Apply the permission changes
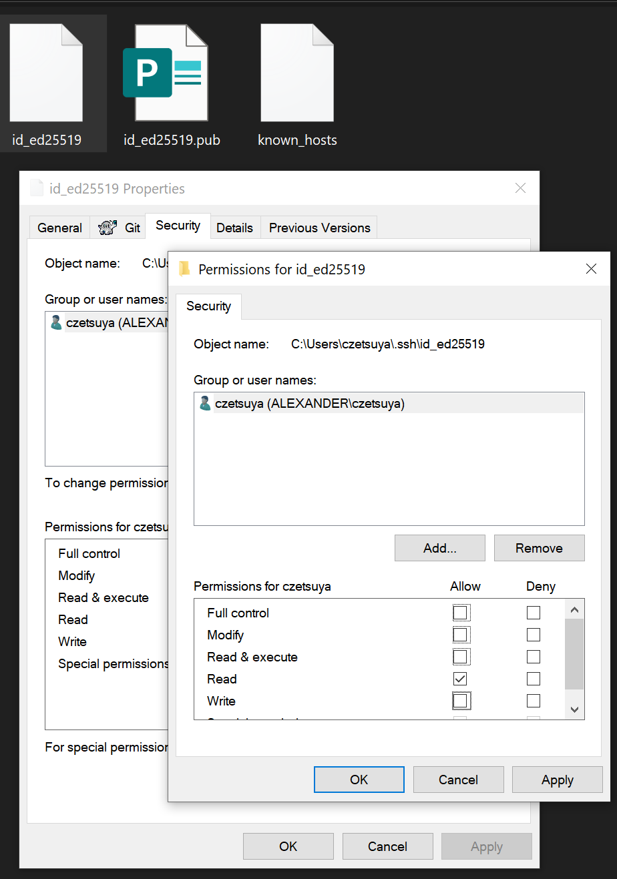This screenshot has height=879, width=617. click(x=557, y=779)
